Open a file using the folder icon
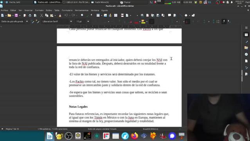This screenshot has height=141, width=250. (x=9, y=16)
